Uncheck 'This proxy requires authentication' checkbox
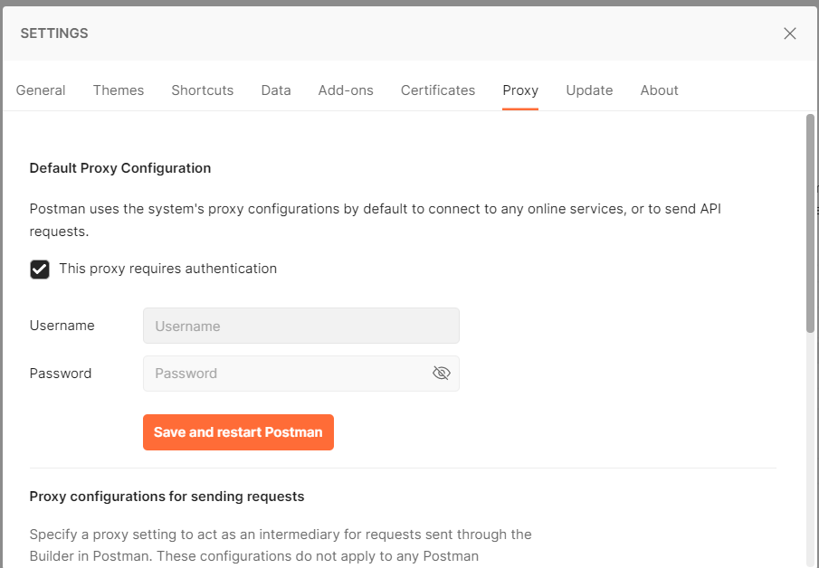 [x=40, y=270]
